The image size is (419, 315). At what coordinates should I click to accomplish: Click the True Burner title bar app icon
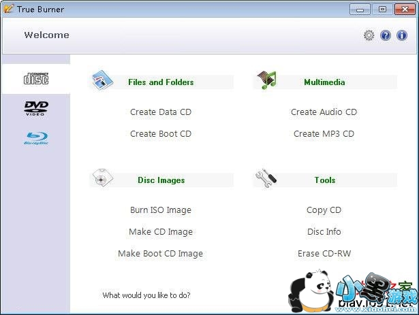pyautogui.click(x=8, y=9)
